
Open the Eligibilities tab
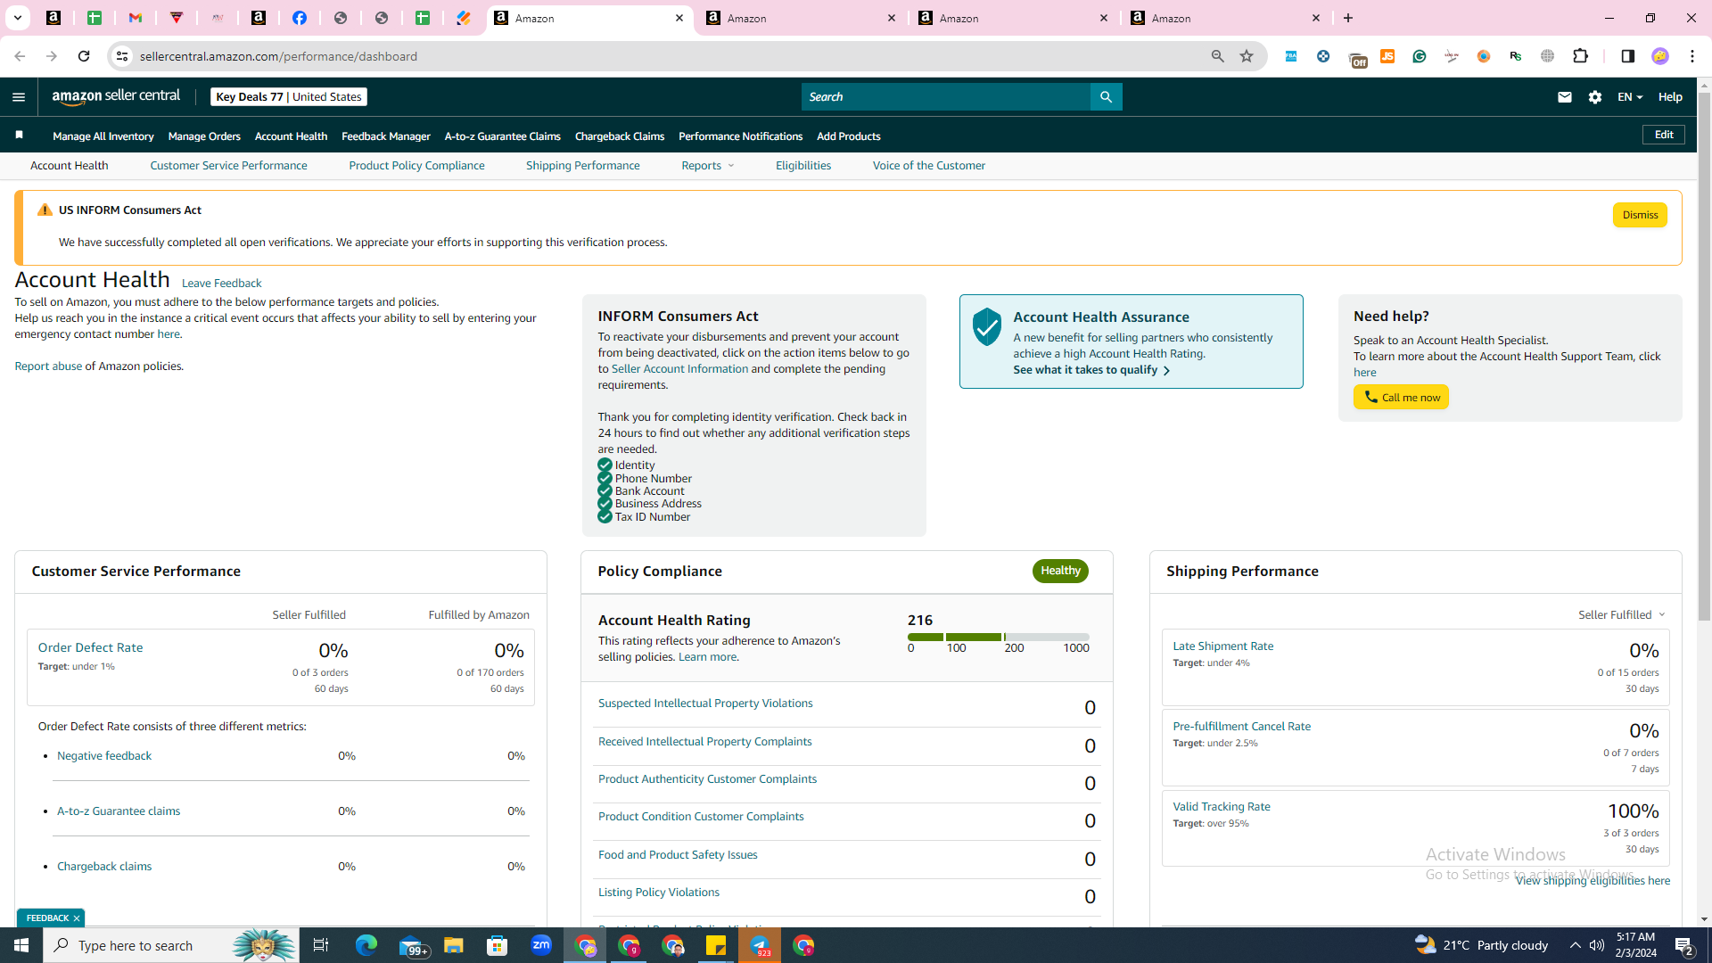point(802,166)
